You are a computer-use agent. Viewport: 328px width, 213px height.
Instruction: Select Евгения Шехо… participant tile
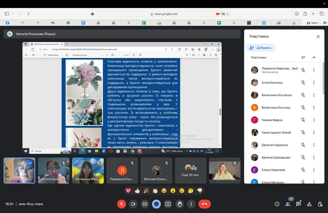tap(156, 171)
